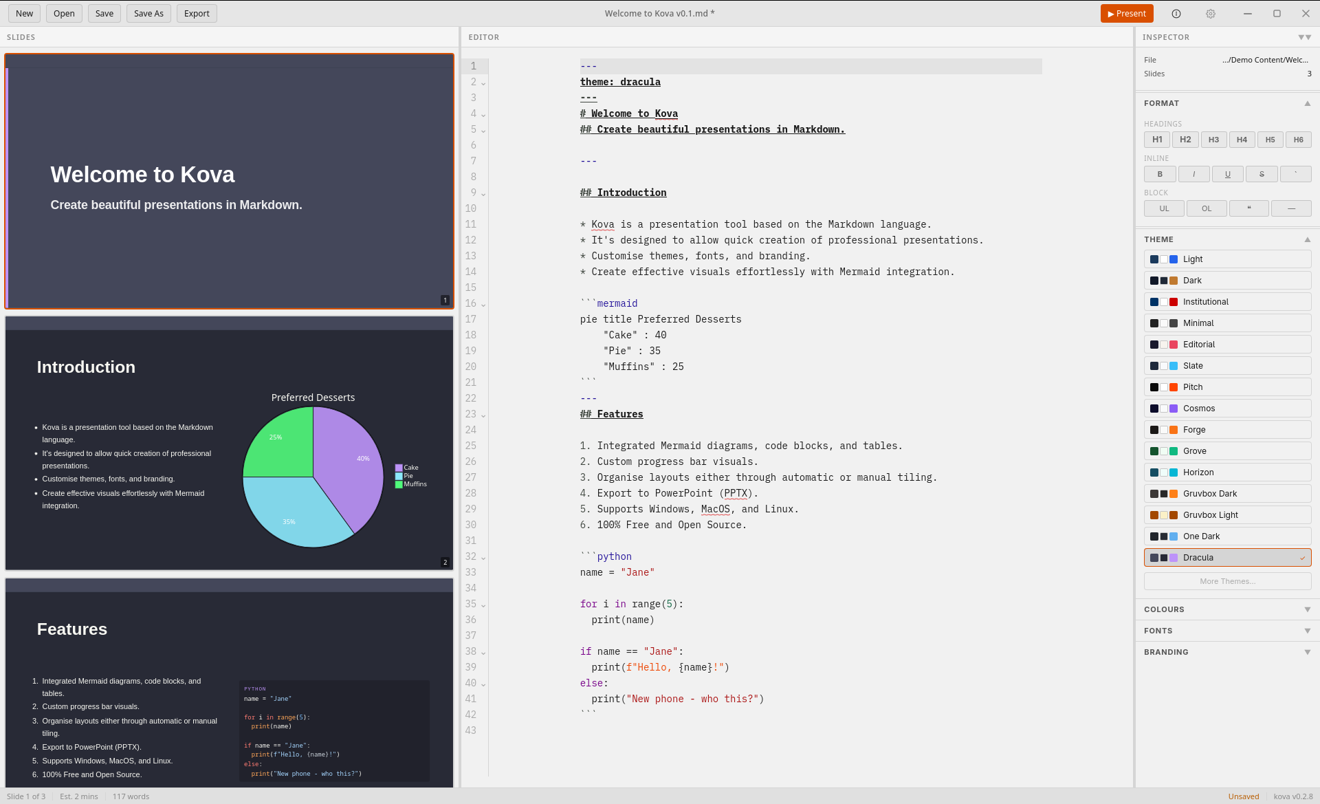Select the Dark theme
Image resolution: width=1320 pixels, height=804 pixels.
click(x=1227, y=281)
